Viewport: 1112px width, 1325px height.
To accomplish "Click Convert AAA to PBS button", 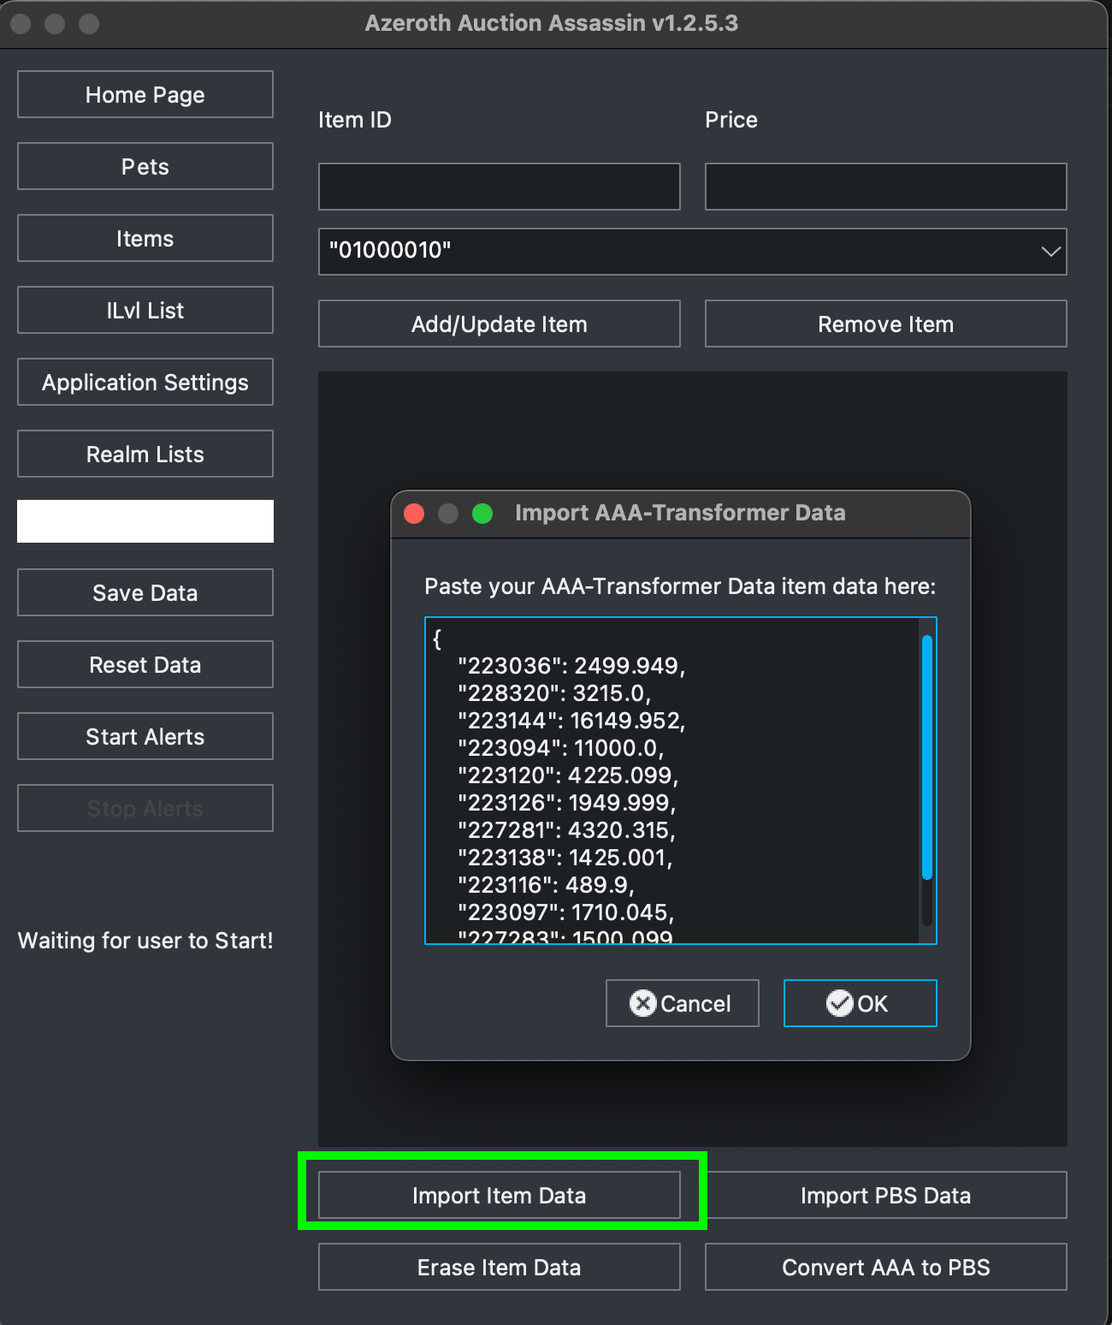I will 886,1267.
